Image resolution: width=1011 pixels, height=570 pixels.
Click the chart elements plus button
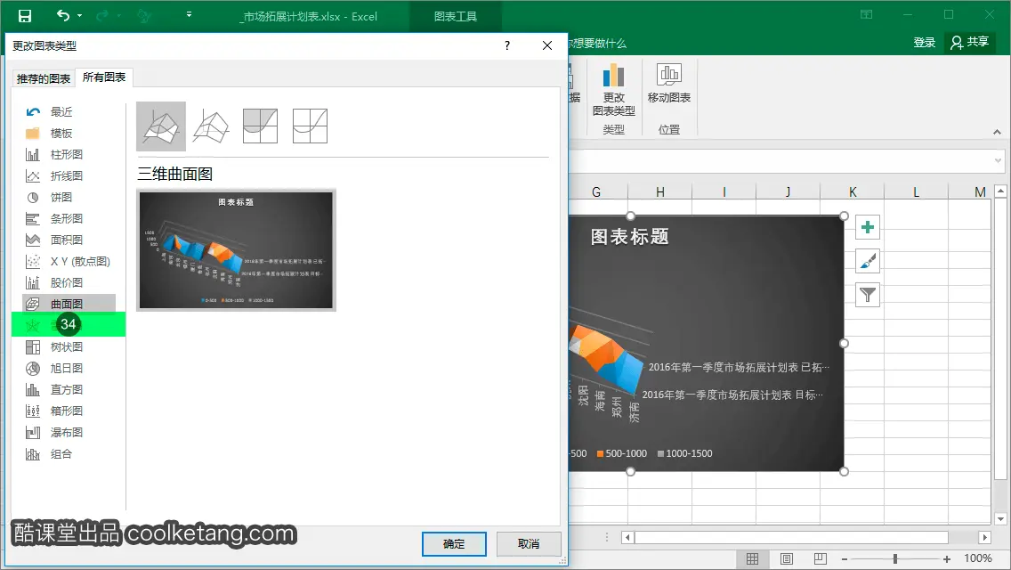coord(868,227)
